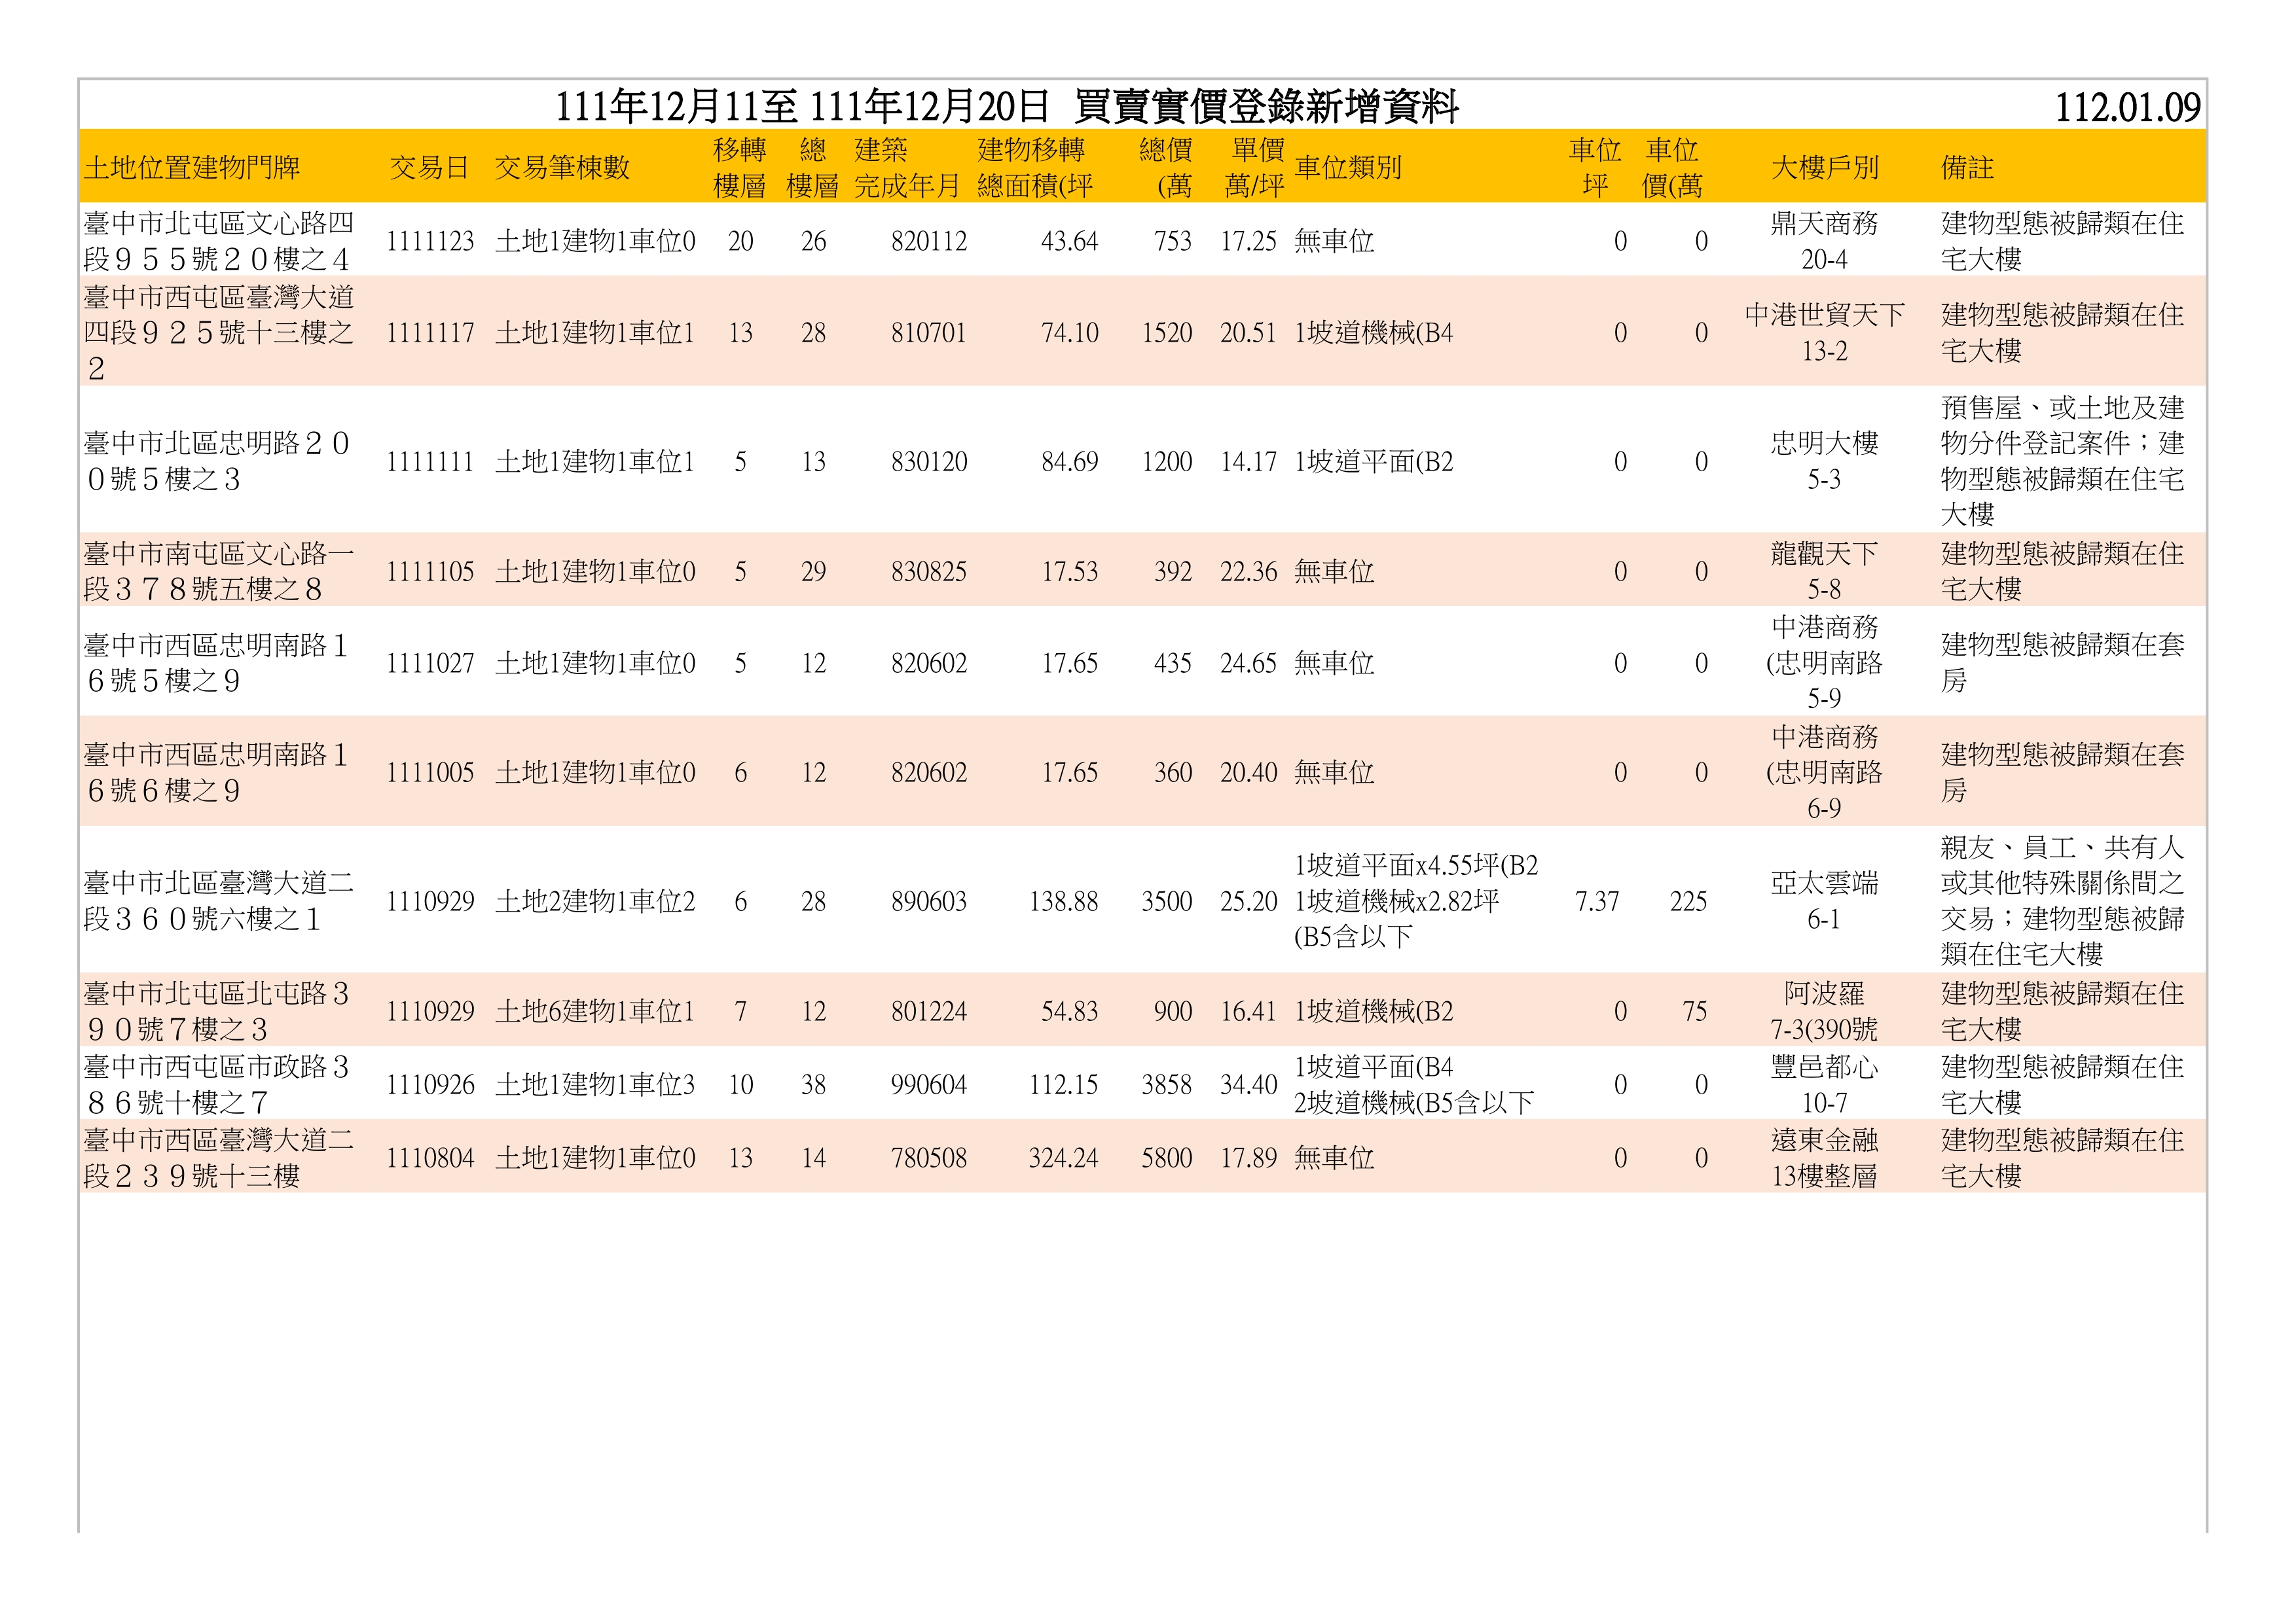This screenshot has height=1623, width=2296.
Task: Click total price 435
Action: click(x=1172, y=664)
